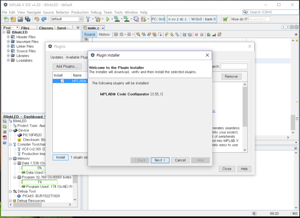Screen dimensions: 300x218
Task: Open the Navigate menu
Action: [34, 12]
